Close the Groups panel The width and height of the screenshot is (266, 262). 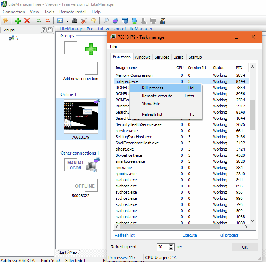50,30
